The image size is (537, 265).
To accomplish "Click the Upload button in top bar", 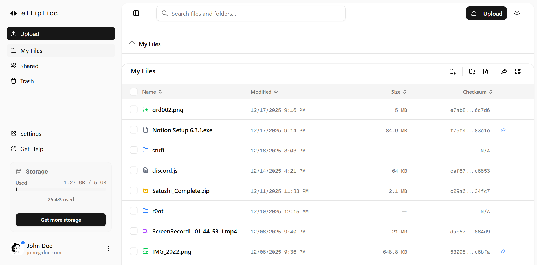I will pyautogui.click(x=486, y=13).
